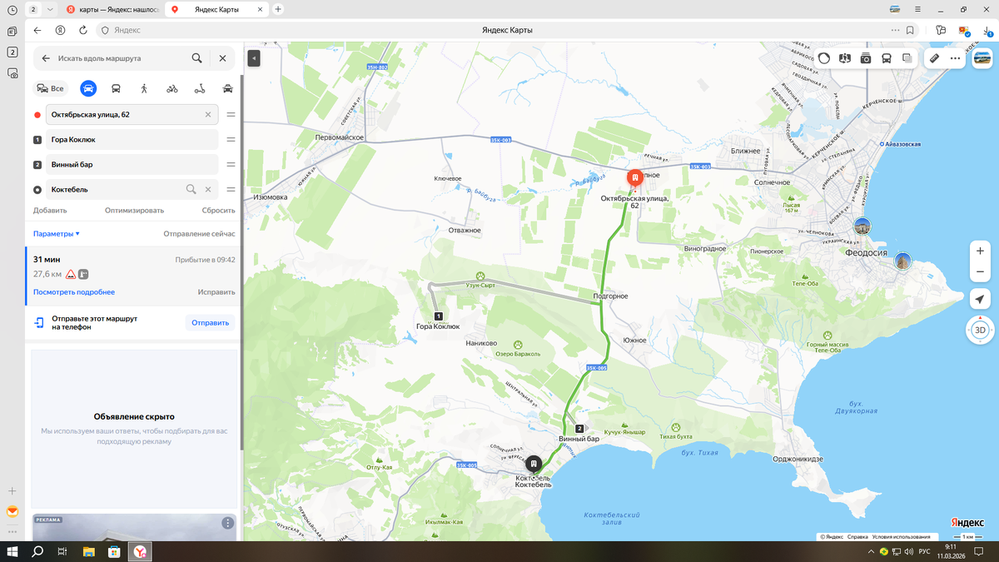Click Отправить to send route to phone
This screenshot has height=562, width=999.
click(209, 322)
